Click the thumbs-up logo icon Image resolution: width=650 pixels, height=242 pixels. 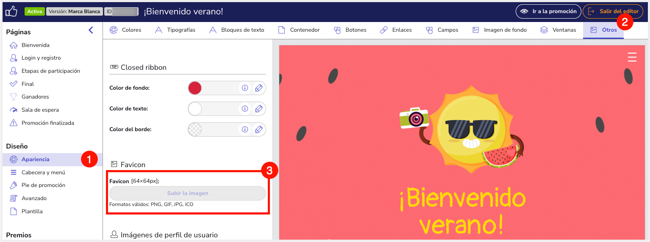[11, 11]
